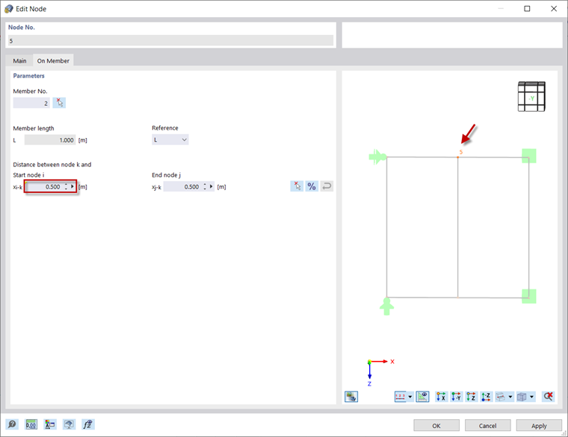Maximize the Edit Node window
Screen dimensions: 568x437
tap(527, 9)
